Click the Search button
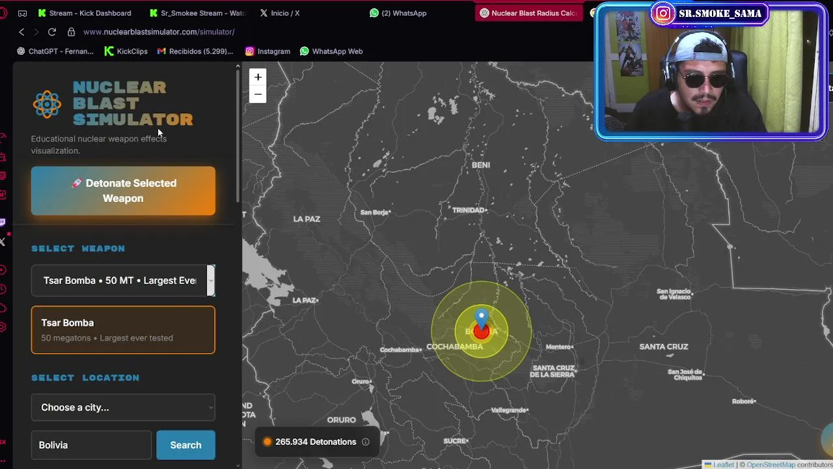 185,445
